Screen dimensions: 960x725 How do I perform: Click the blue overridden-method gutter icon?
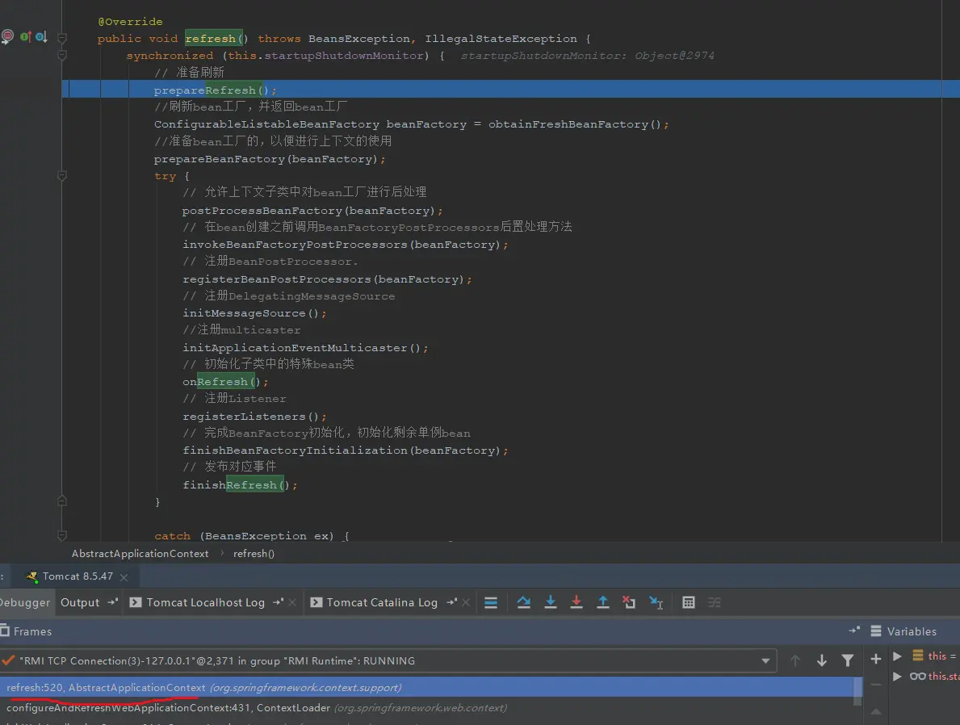coord(41,37)
